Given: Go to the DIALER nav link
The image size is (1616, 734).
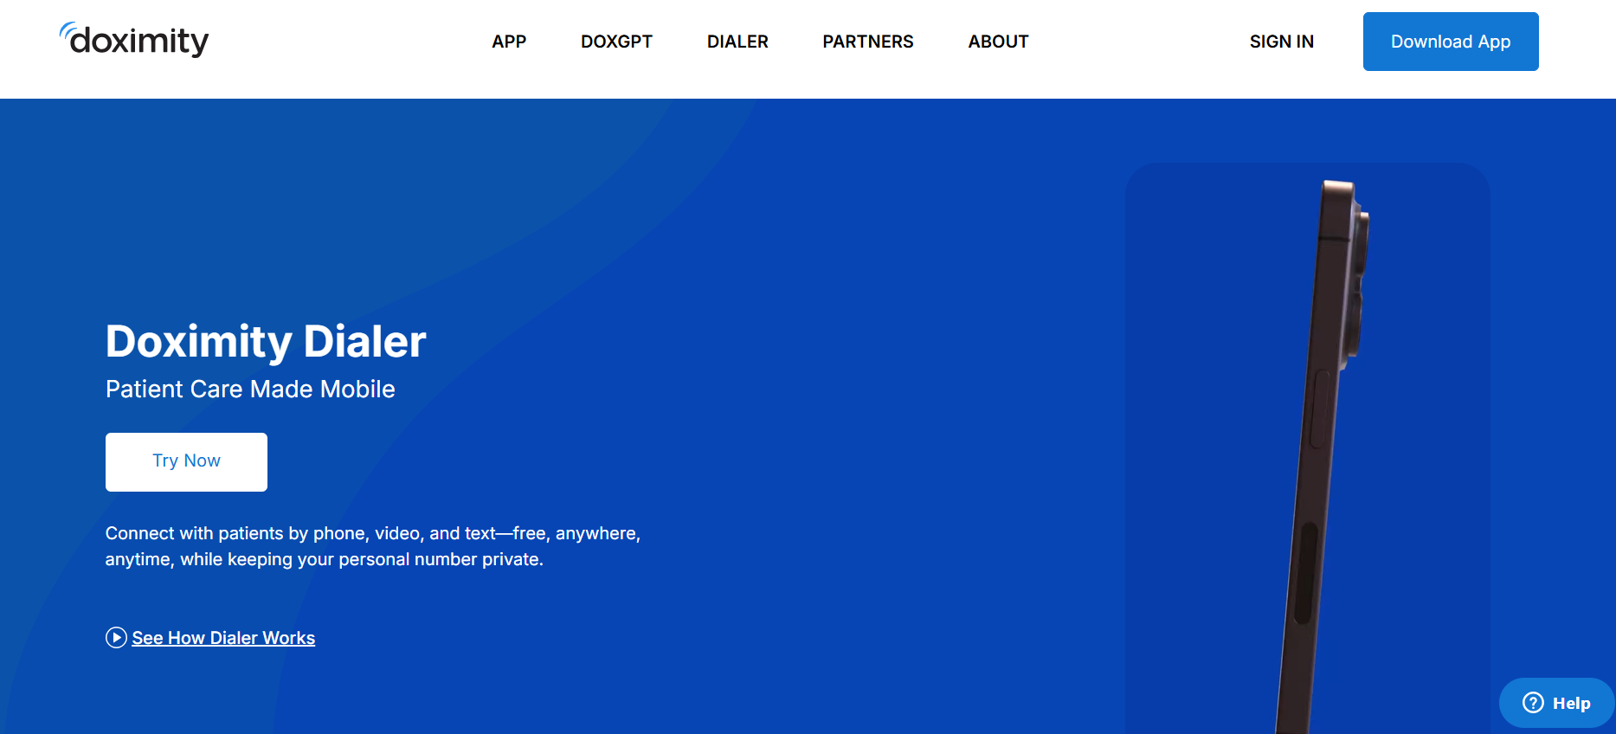Looking at the screenshot, I should tap(737, 42).
